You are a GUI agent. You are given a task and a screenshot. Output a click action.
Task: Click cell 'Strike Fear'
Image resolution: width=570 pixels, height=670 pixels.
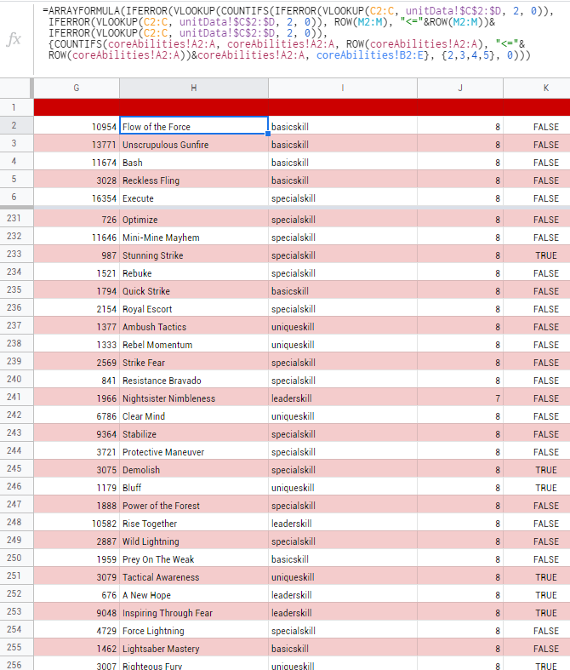coord(194,363)
